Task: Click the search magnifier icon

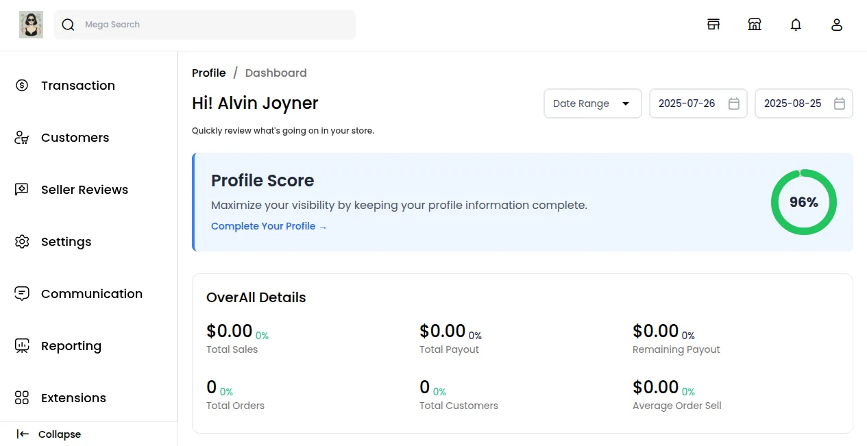Action: 68,25
